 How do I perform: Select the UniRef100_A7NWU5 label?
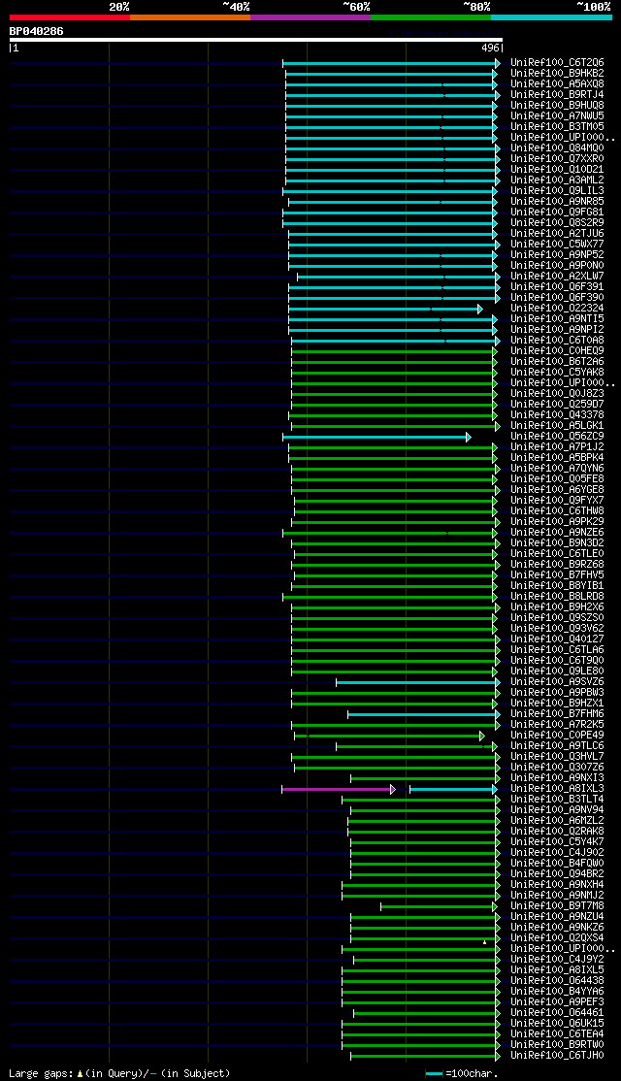tap(558, 115)
